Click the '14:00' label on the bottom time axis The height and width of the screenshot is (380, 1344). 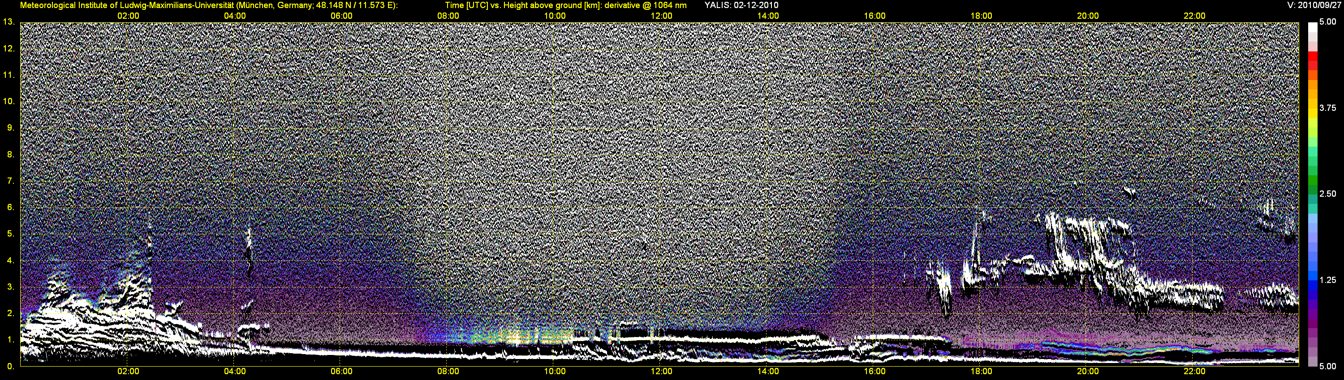(768, 372)
